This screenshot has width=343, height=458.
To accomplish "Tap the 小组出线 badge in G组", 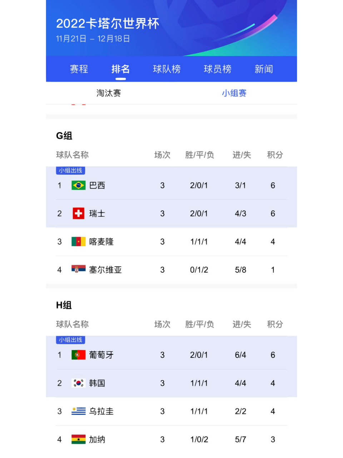I will click(x=70, y=170).
